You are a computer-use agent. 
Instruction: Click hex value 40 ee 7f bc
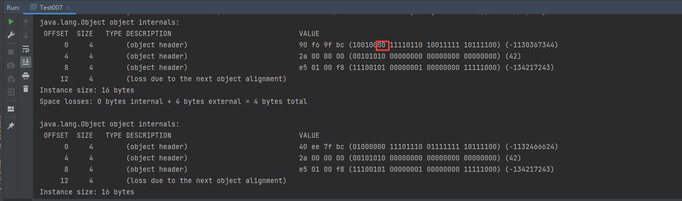[322, 147]
